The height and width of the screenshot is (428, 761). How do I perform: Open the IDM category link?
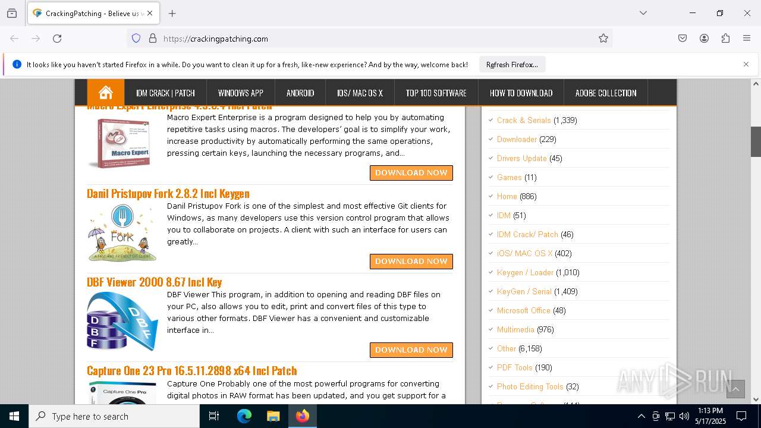click(x=504, y=215)
